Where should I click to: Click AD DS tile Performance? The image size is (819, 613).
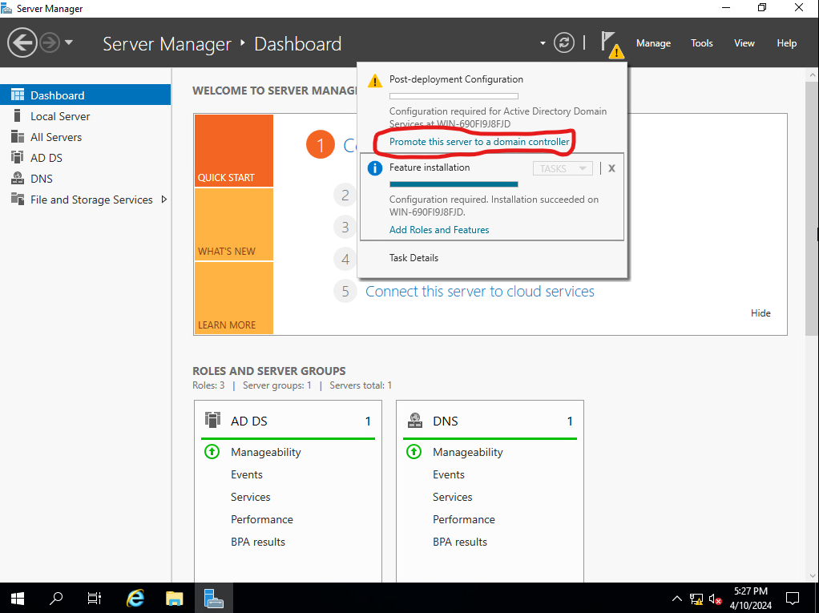pos(262,519)
